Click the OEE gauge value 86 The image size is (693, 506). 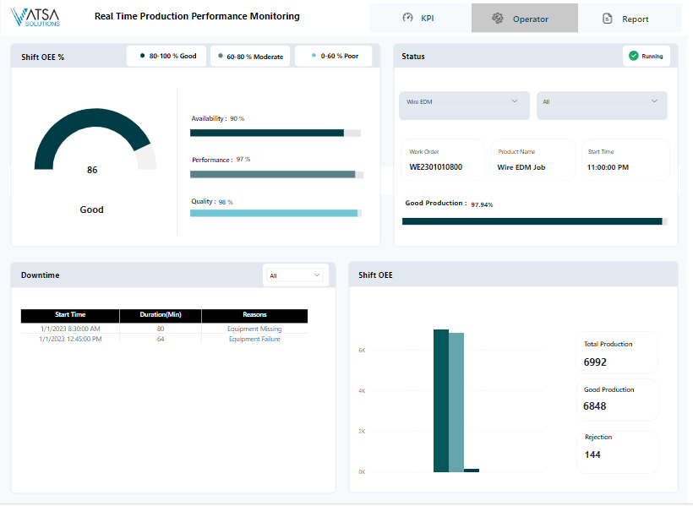[92, 170]
